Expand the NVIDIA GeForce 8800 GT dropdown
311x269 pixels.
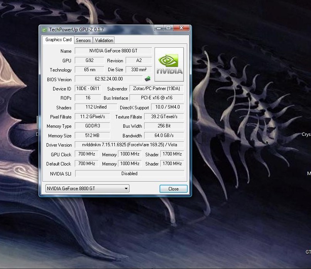pos(87,189)
